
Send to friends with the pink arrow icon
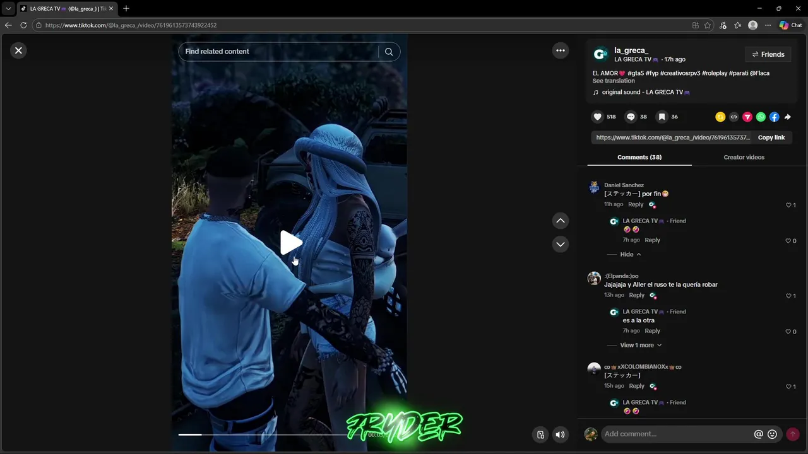(747, 117)
